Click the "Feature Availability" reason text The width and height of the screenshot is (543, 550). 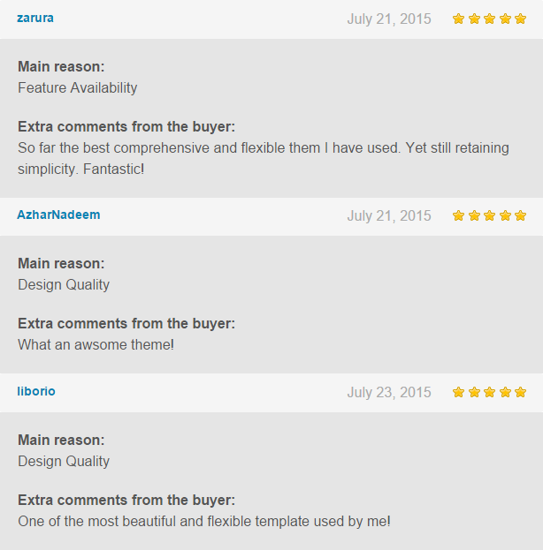78,87
